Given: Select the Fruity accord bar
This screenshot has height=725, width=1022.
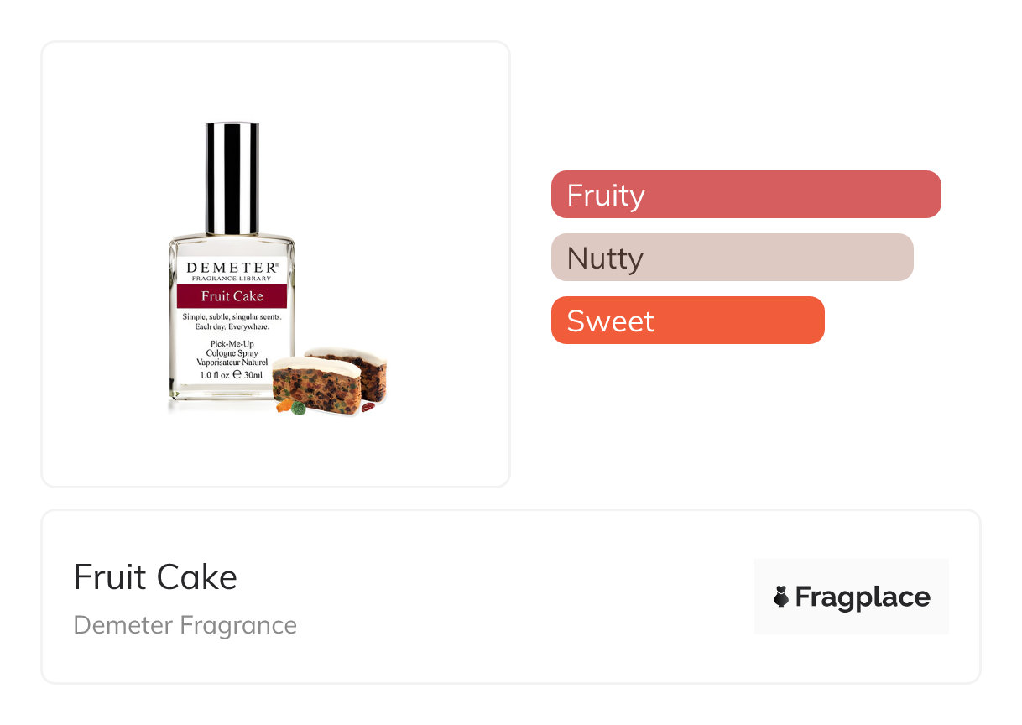Looking at the screenshot, I should coord(746,195).
